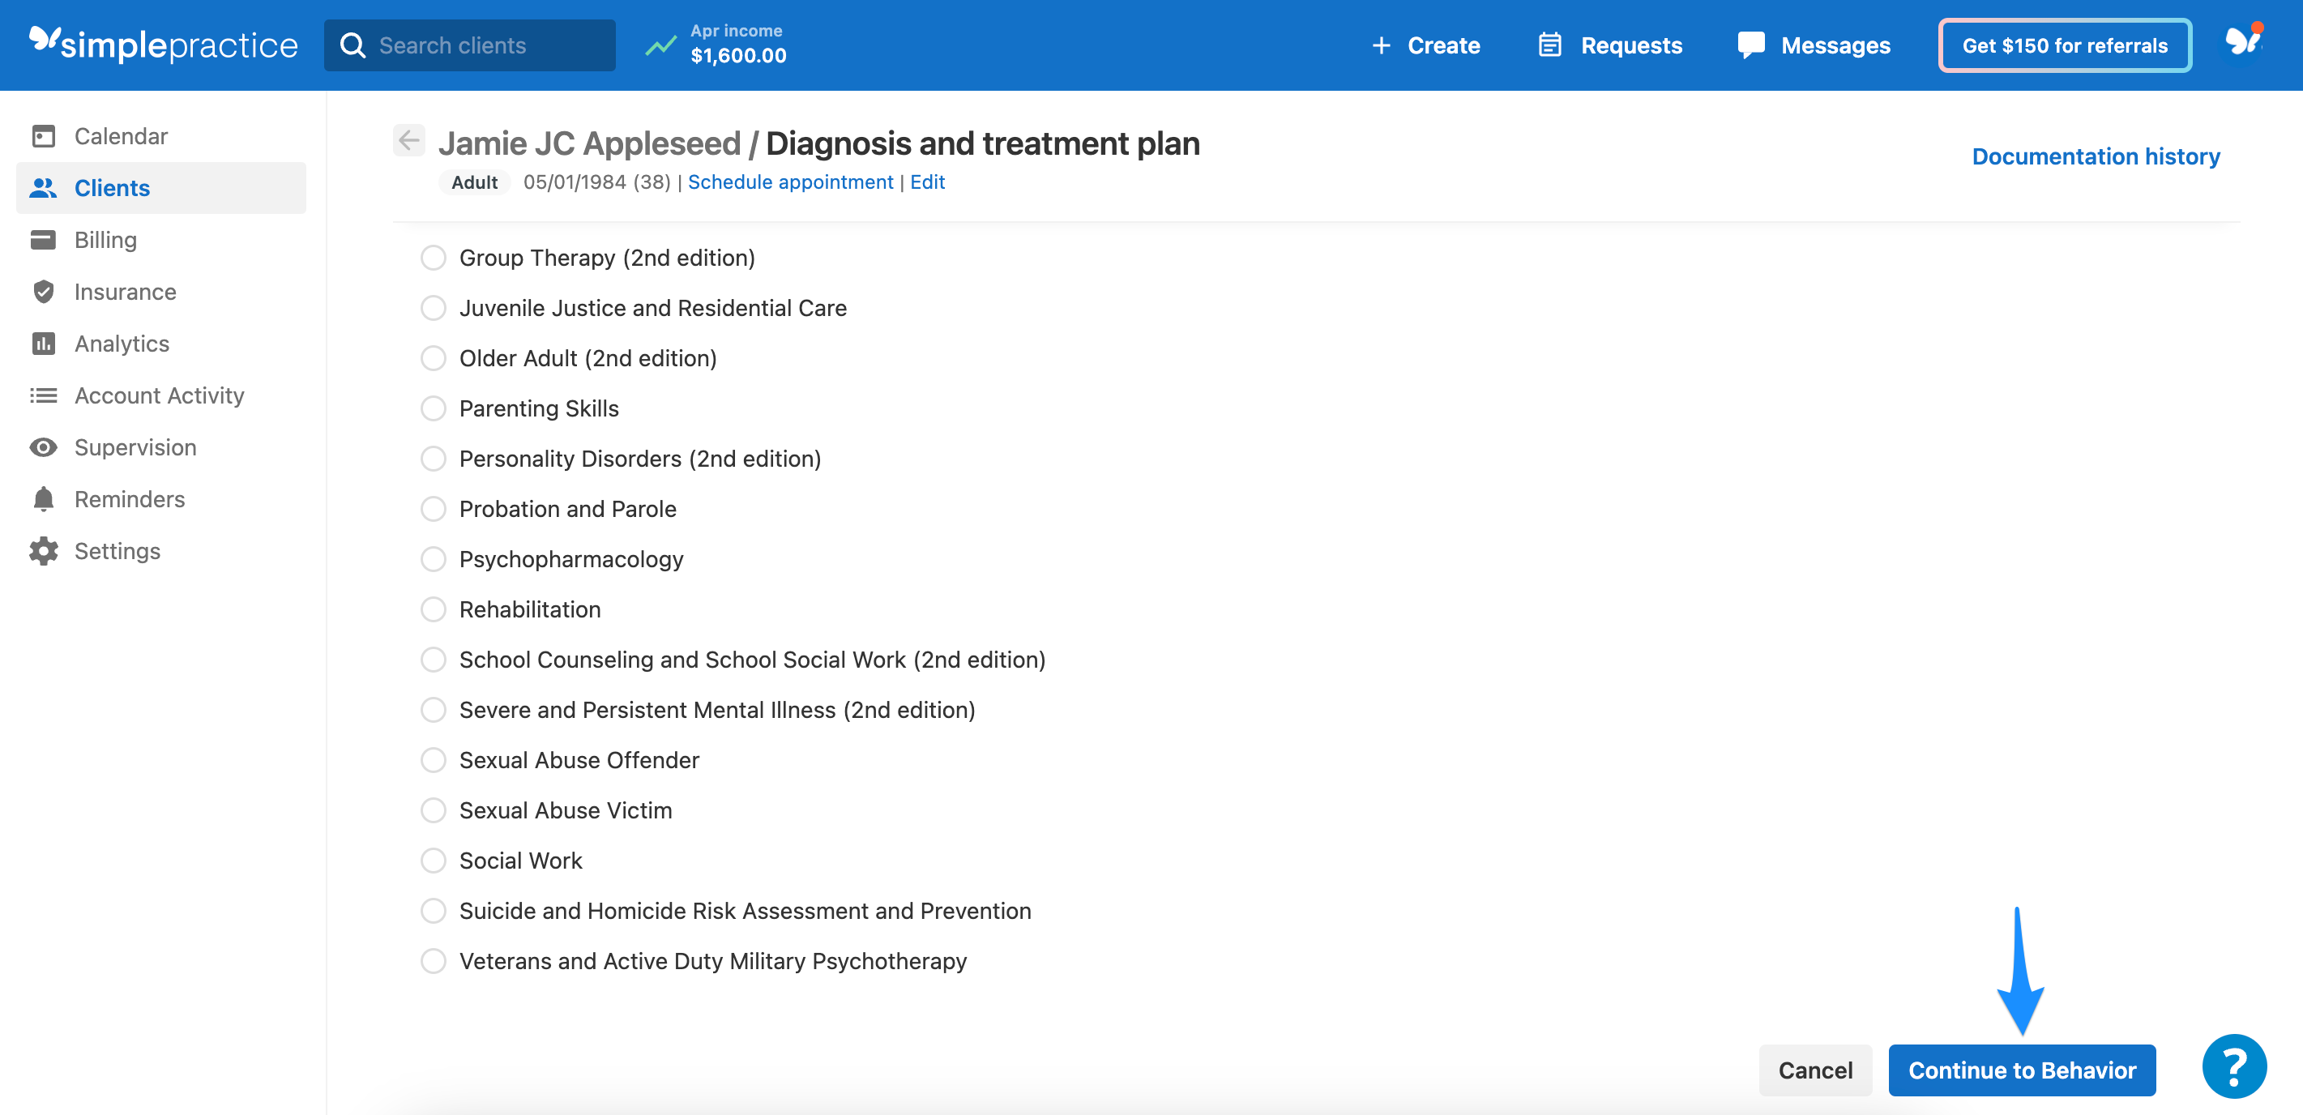Pick the Psychopharmacology radio button
This screenshot has height=1115, width=2303.
coord(434,559)
